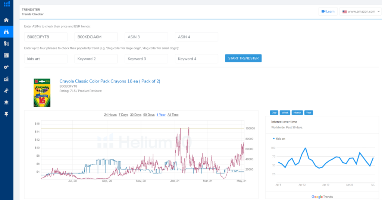Open the key keyword tool icon

pyautogui.click(x=6, y=44)
